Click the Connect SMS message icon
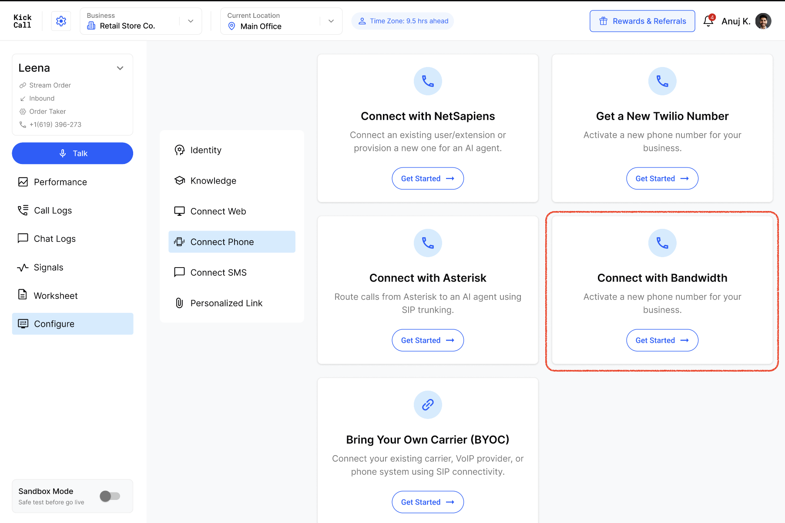This screenshot has height=523, width=785. point(179,272)
